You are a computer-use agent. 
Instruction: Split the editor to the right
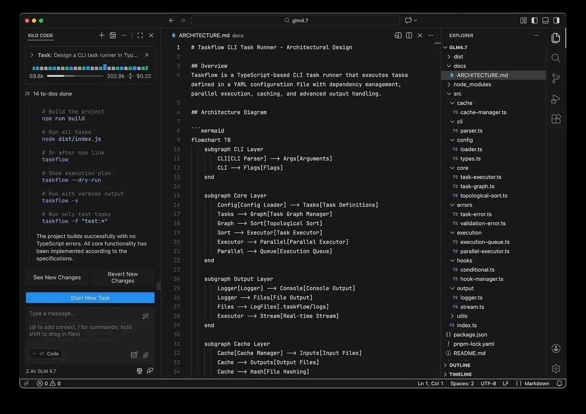click(409, 35)
